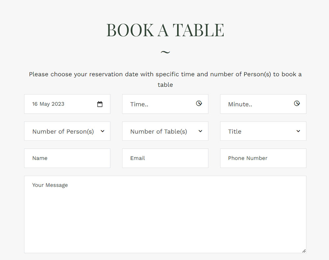Click the clock icon in the Time field
The height and width of the screenshot is (260, 329).
click(x=199, y=103)
